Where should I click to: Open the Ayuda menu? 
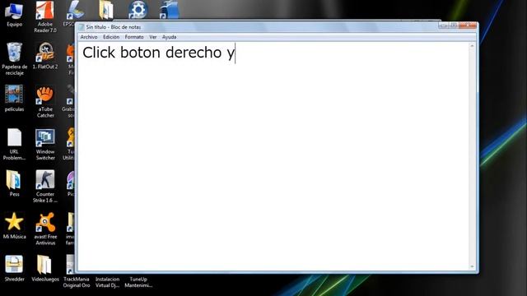pyautogui.click(x=170, y=37)
